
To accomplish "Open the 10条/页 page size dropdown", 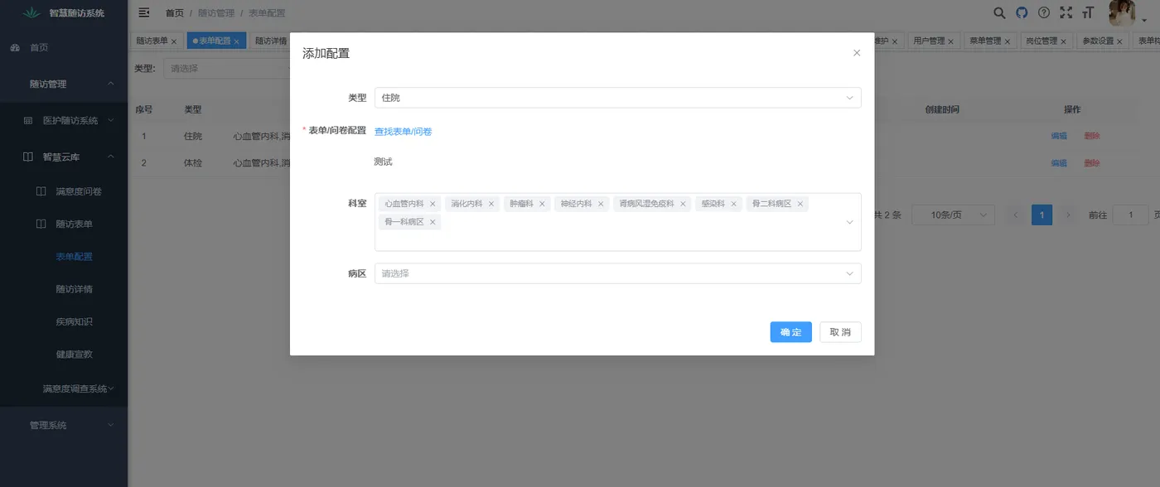I will click(x=953, y=214).
